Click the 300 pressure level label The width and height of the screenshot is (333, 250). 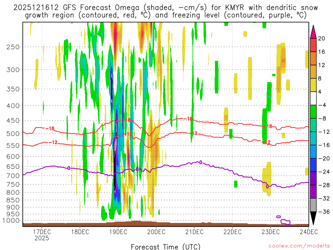(13, 70)
